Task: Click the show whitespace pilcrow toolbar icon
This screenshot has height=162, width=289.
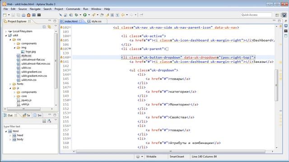Action: pyautogui.click(x=117, y=15)
